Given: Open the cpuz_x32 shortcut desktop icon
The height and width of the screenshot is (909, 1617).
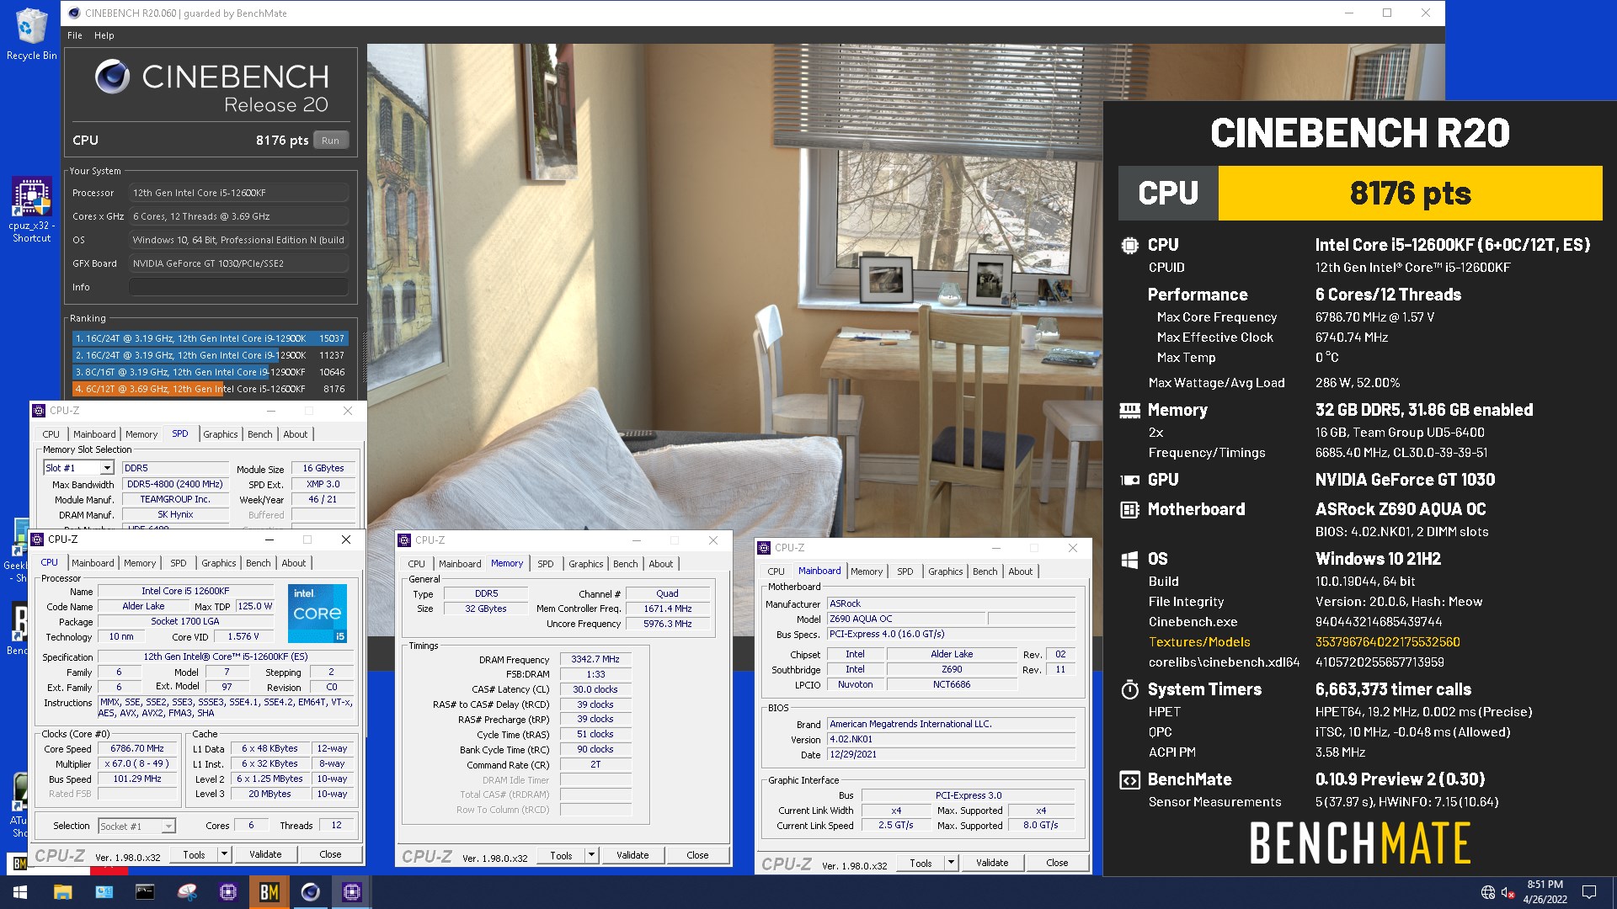Looking at the screenshot, I should (x=31, y=210).
